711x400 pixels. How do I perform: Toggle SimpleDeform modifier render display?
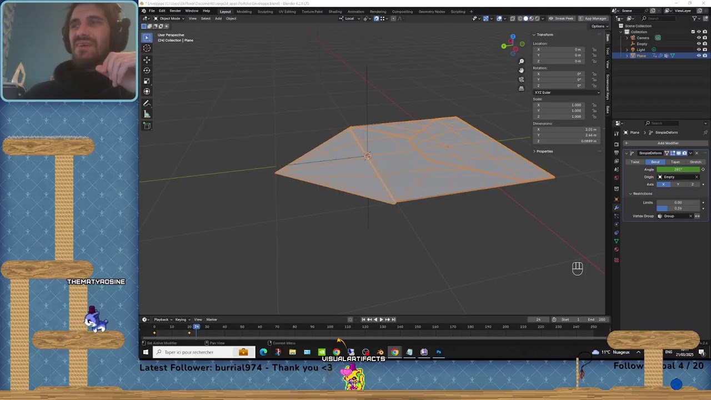coord(684,153)
